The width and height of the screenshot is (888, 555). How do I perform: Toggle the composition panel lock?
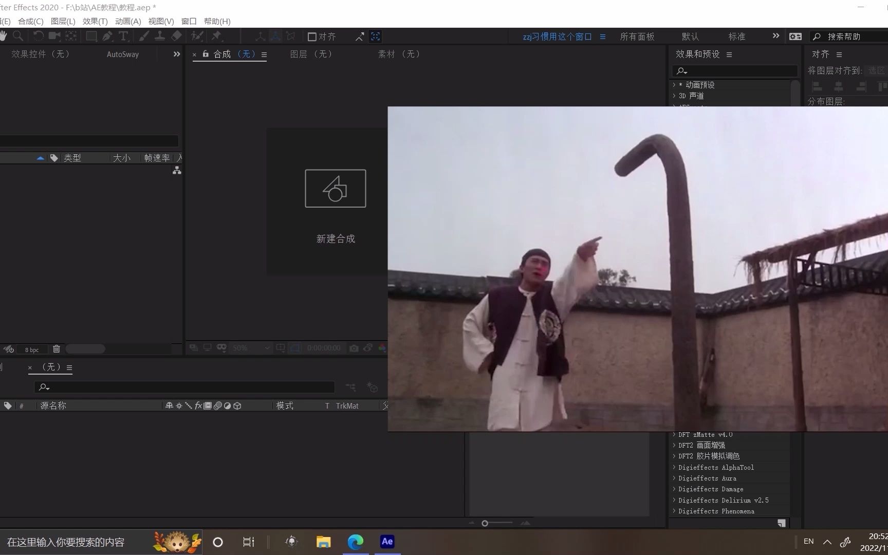(x=206, y=54)
